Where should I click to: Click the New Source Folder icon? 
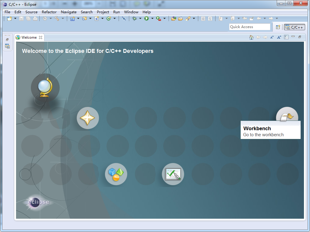pos(85,18)
